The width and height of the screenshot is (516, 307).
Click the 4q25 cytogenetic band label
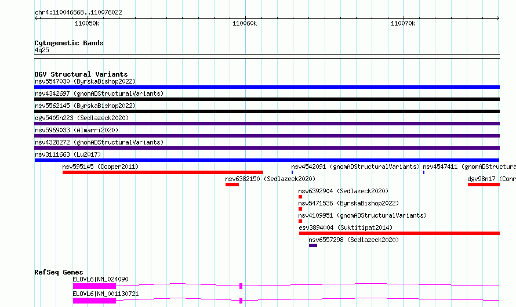pyautogui.click(x=42, y=50)
